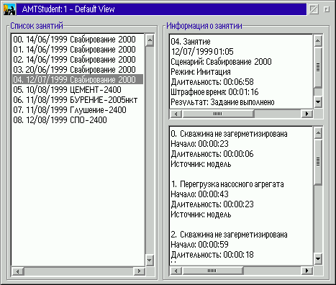Click 'Длительность: 00:00:23' line
Viewport: 336px width, 285px height.
tap(212, 204)
